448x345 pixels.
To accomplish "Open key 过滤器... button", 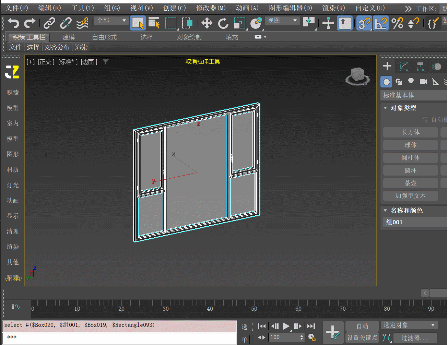I will click(x=415, y=338).
